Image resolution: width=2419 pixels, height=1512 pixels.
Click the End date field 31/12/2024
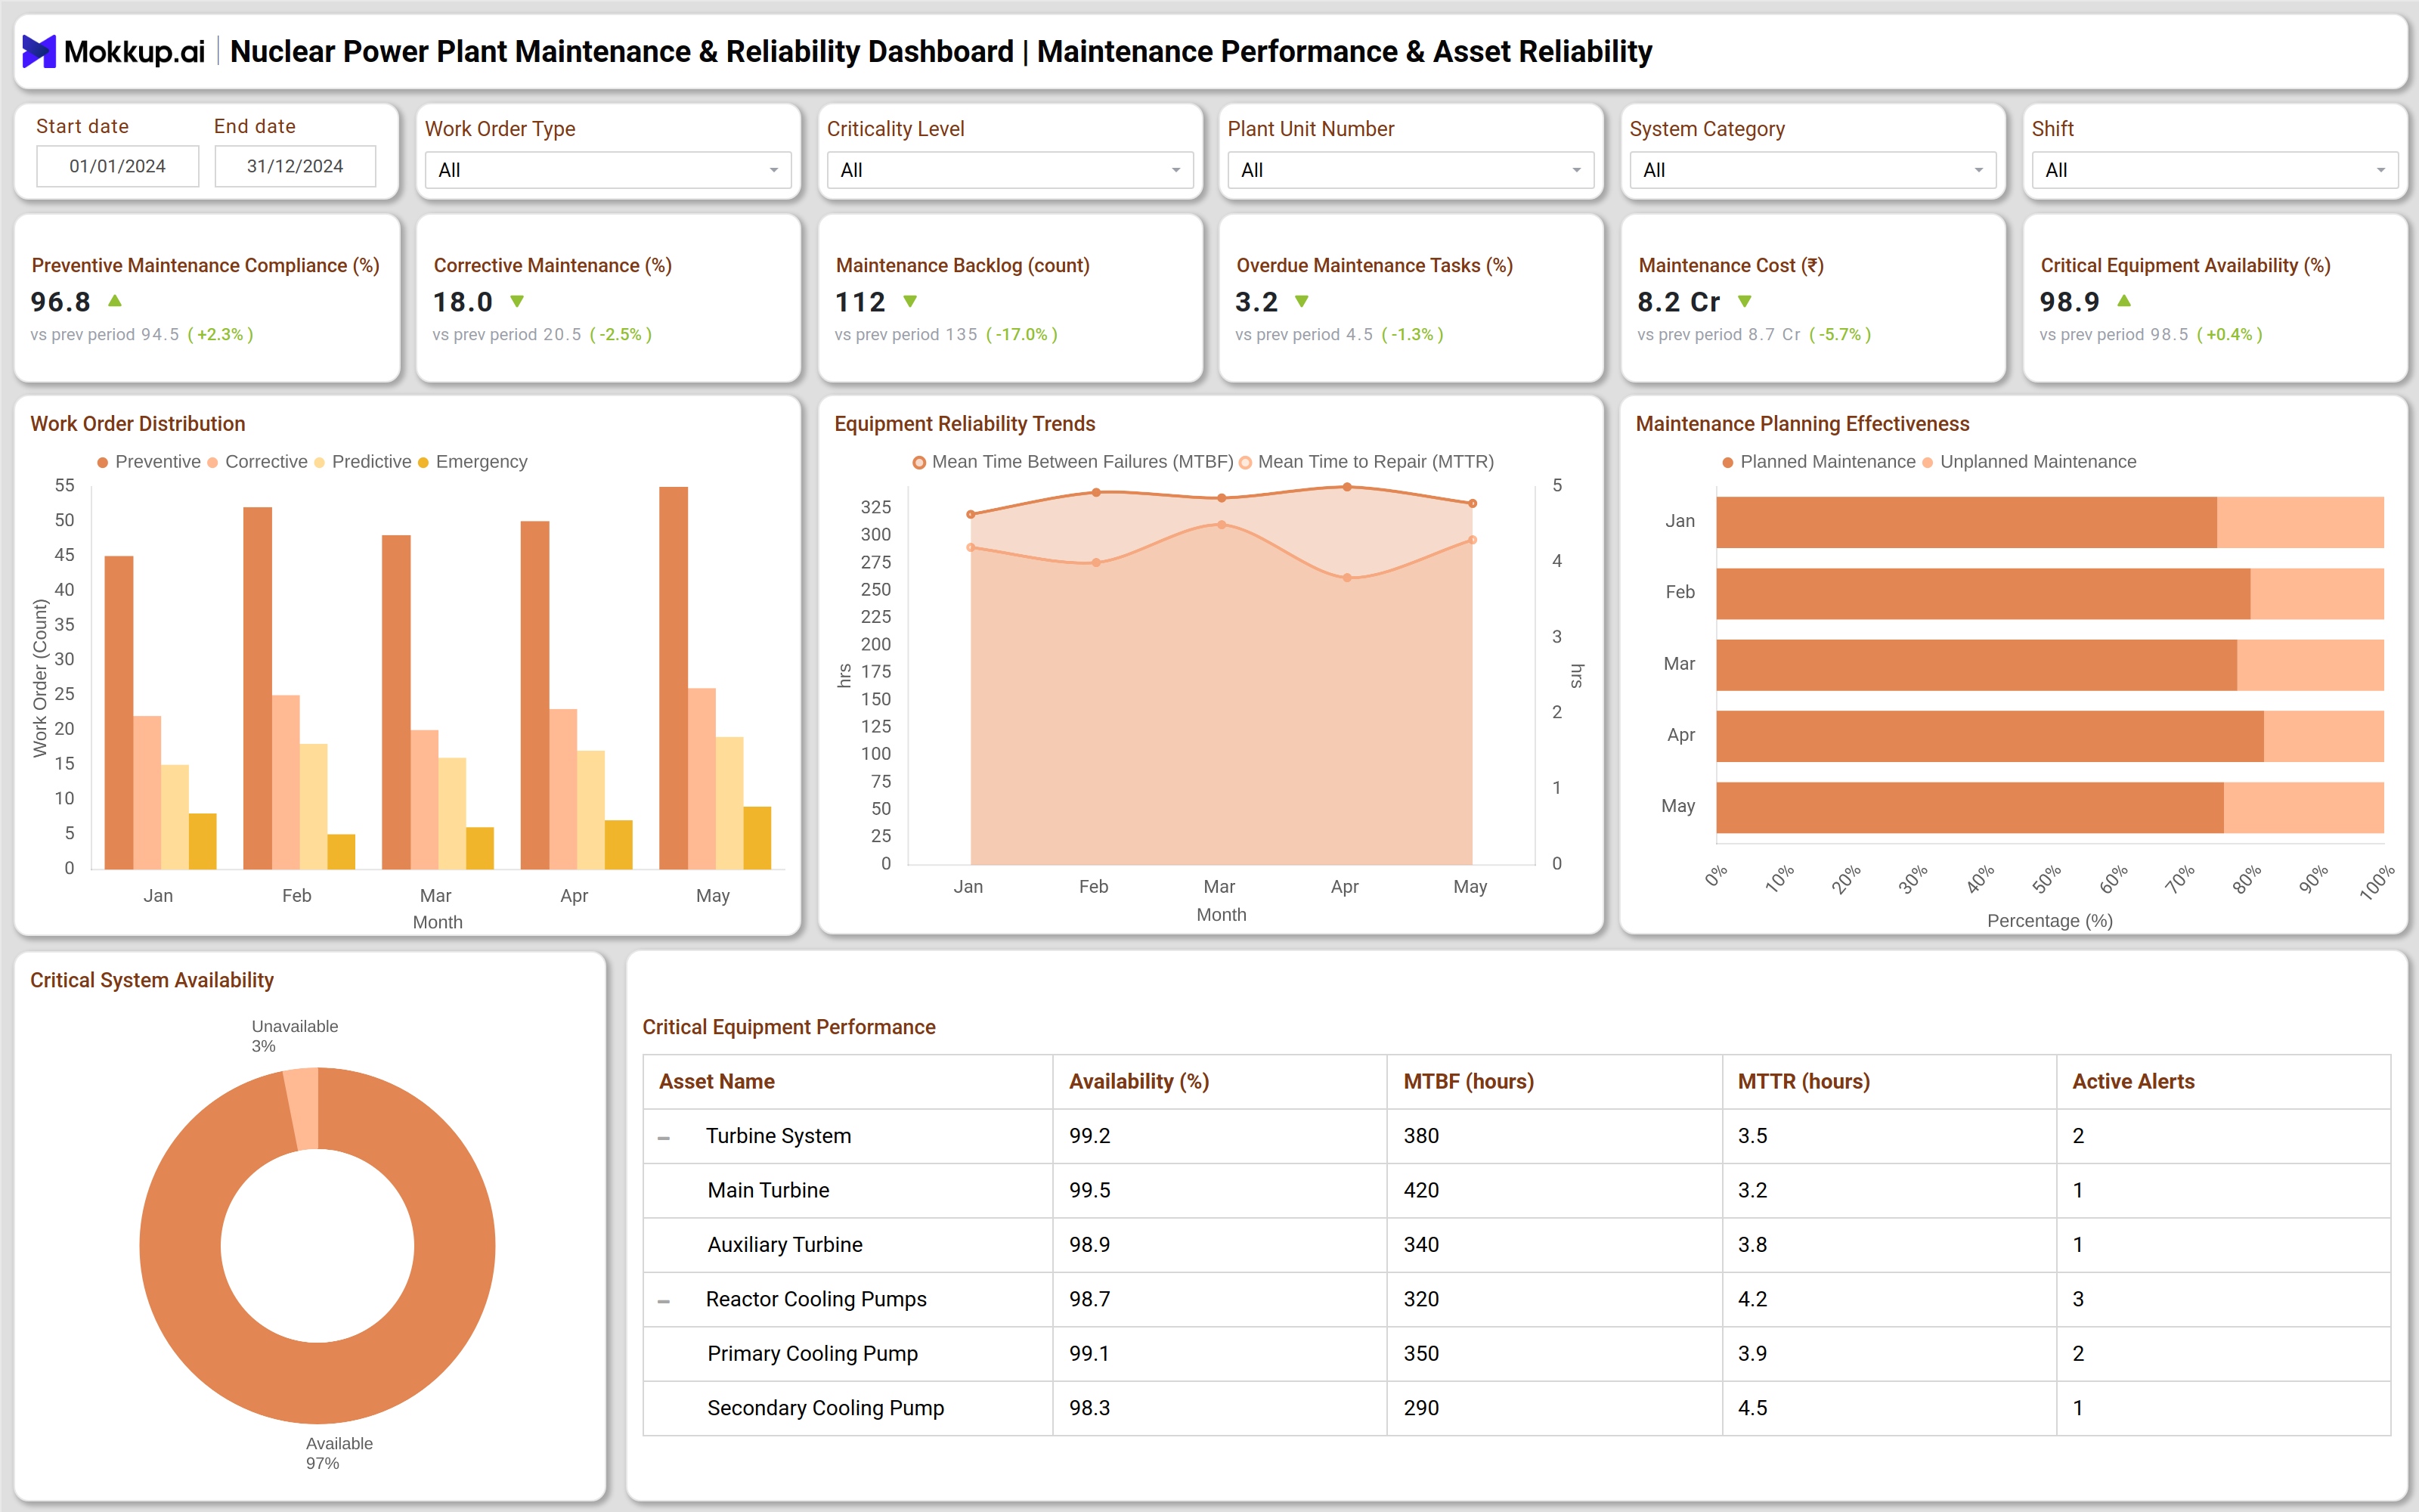(296, 166)
